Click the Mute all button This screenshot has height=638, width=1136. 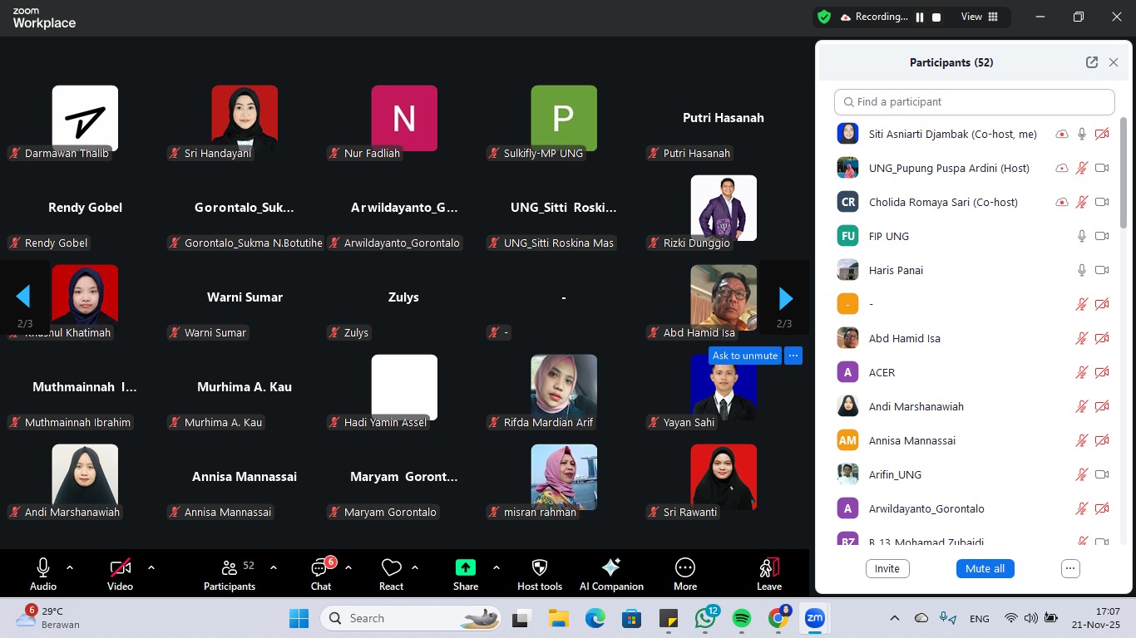tap(985, 569)
